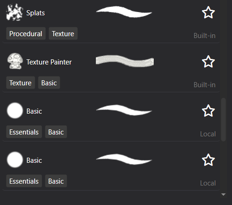232x205 pixels.
Task: Click Essentials tag of second Basic brush
Action: (24, 181)
